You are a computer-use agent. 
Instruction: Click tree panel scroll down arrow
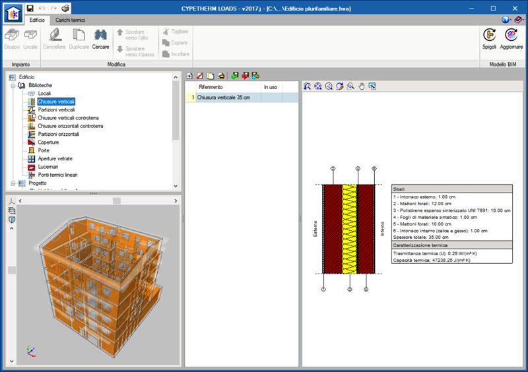176,186
